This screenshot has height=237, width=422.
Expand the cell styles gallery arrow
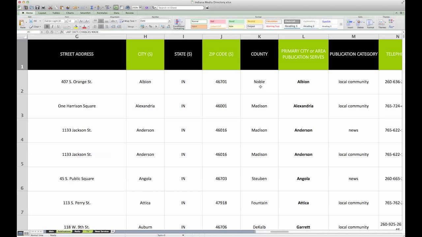(341, 24)
